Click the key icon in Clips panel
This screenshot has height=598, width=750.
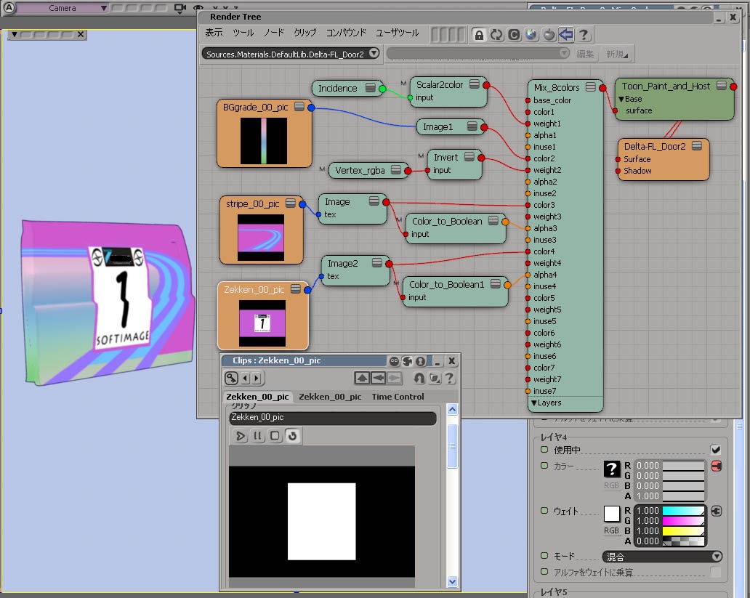[232, 378]
